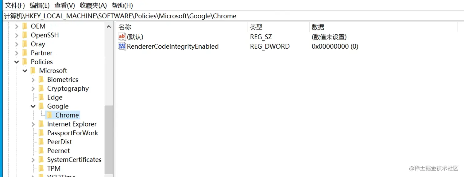Image resolution: width=464 pixels, height=177 pixels.
Task: Click the OpenSSH folder icon
Action: tap(25, 35)
